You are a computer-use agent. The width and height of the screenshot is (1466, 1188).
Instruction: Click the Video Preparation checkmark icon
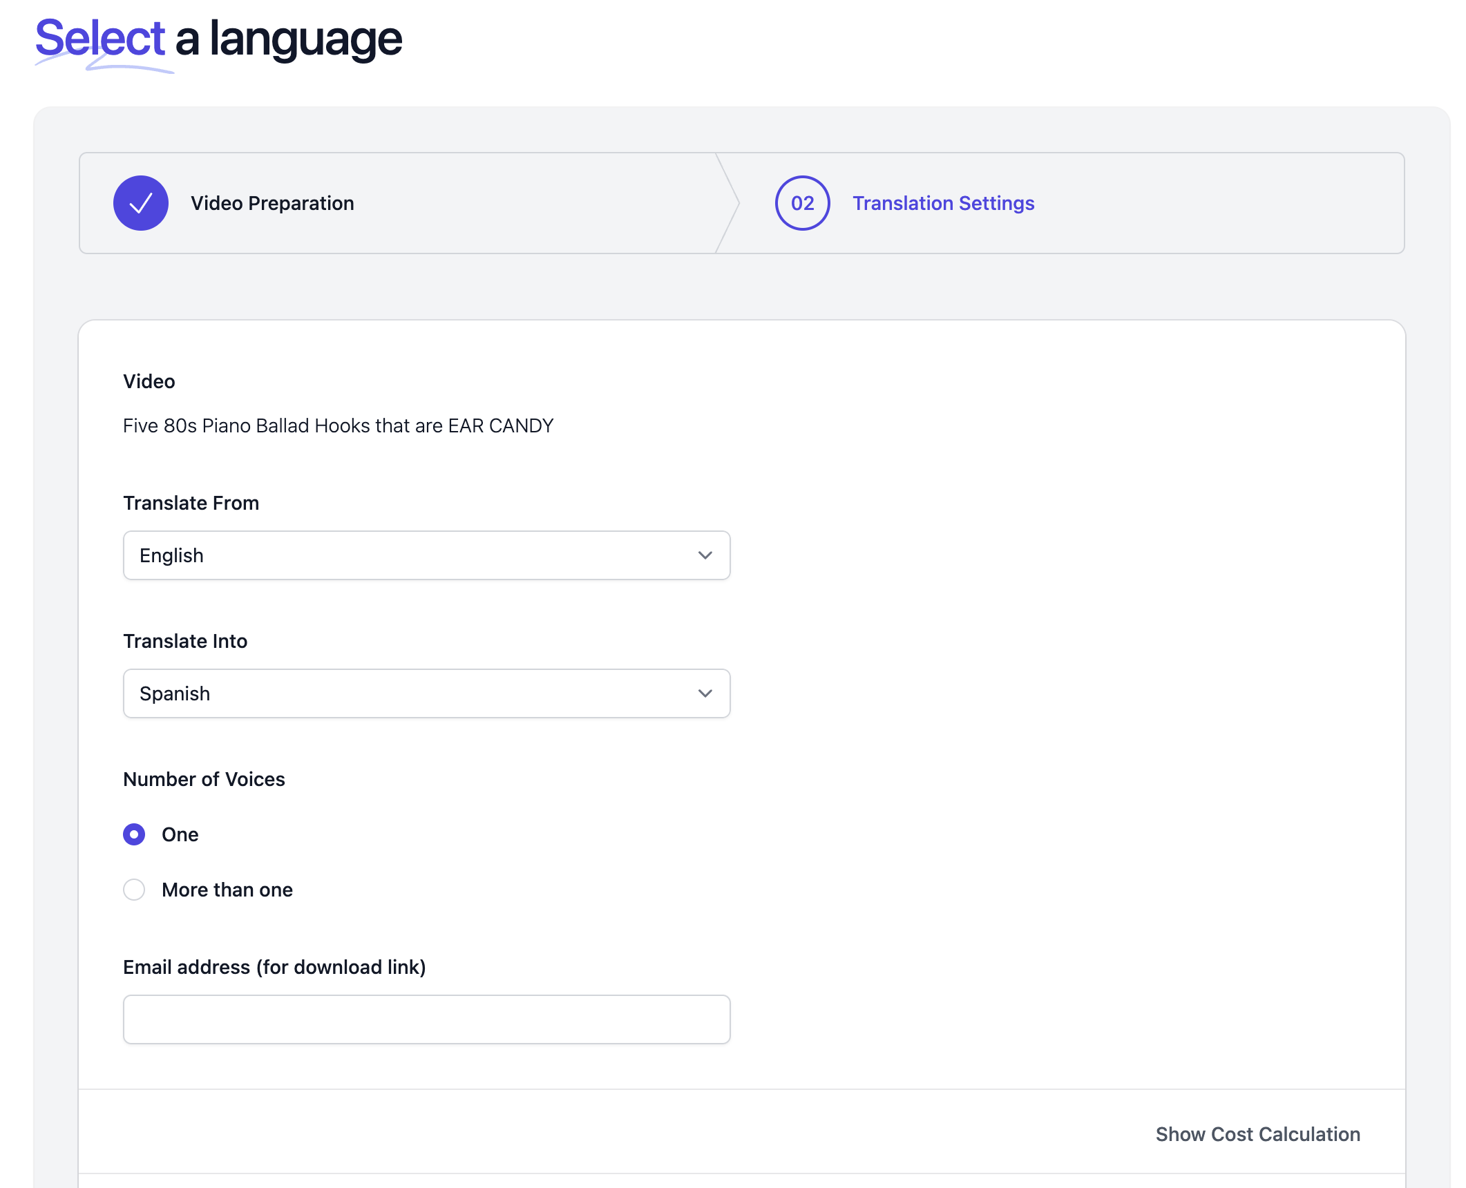pyautogui.click(x=141, y=203)
